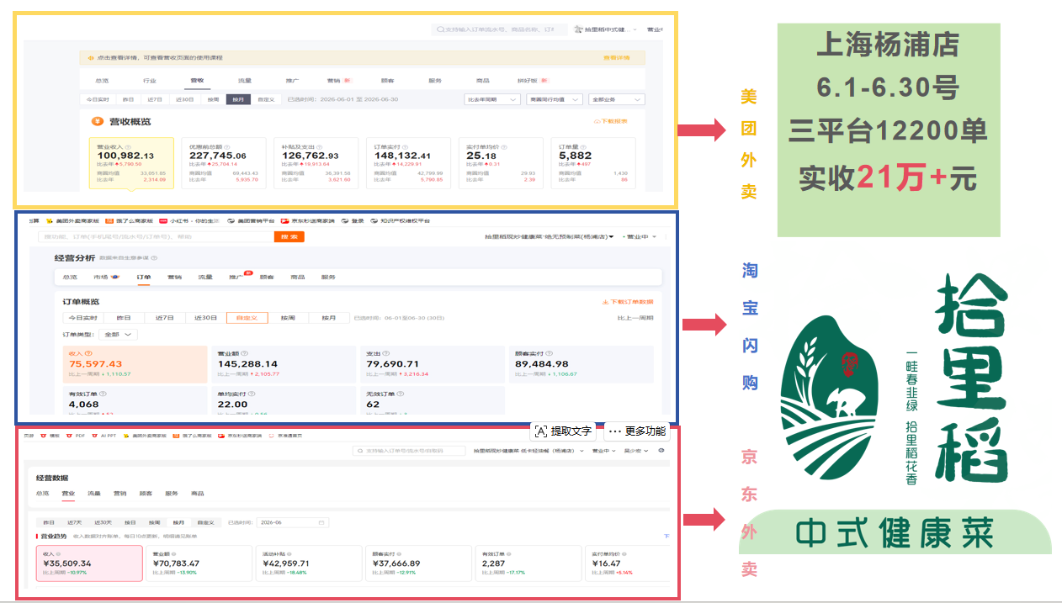Click the 下载报表 download icon in 营收概览
The height and width of the screenshot is (603, 1062).
(596, 121)
